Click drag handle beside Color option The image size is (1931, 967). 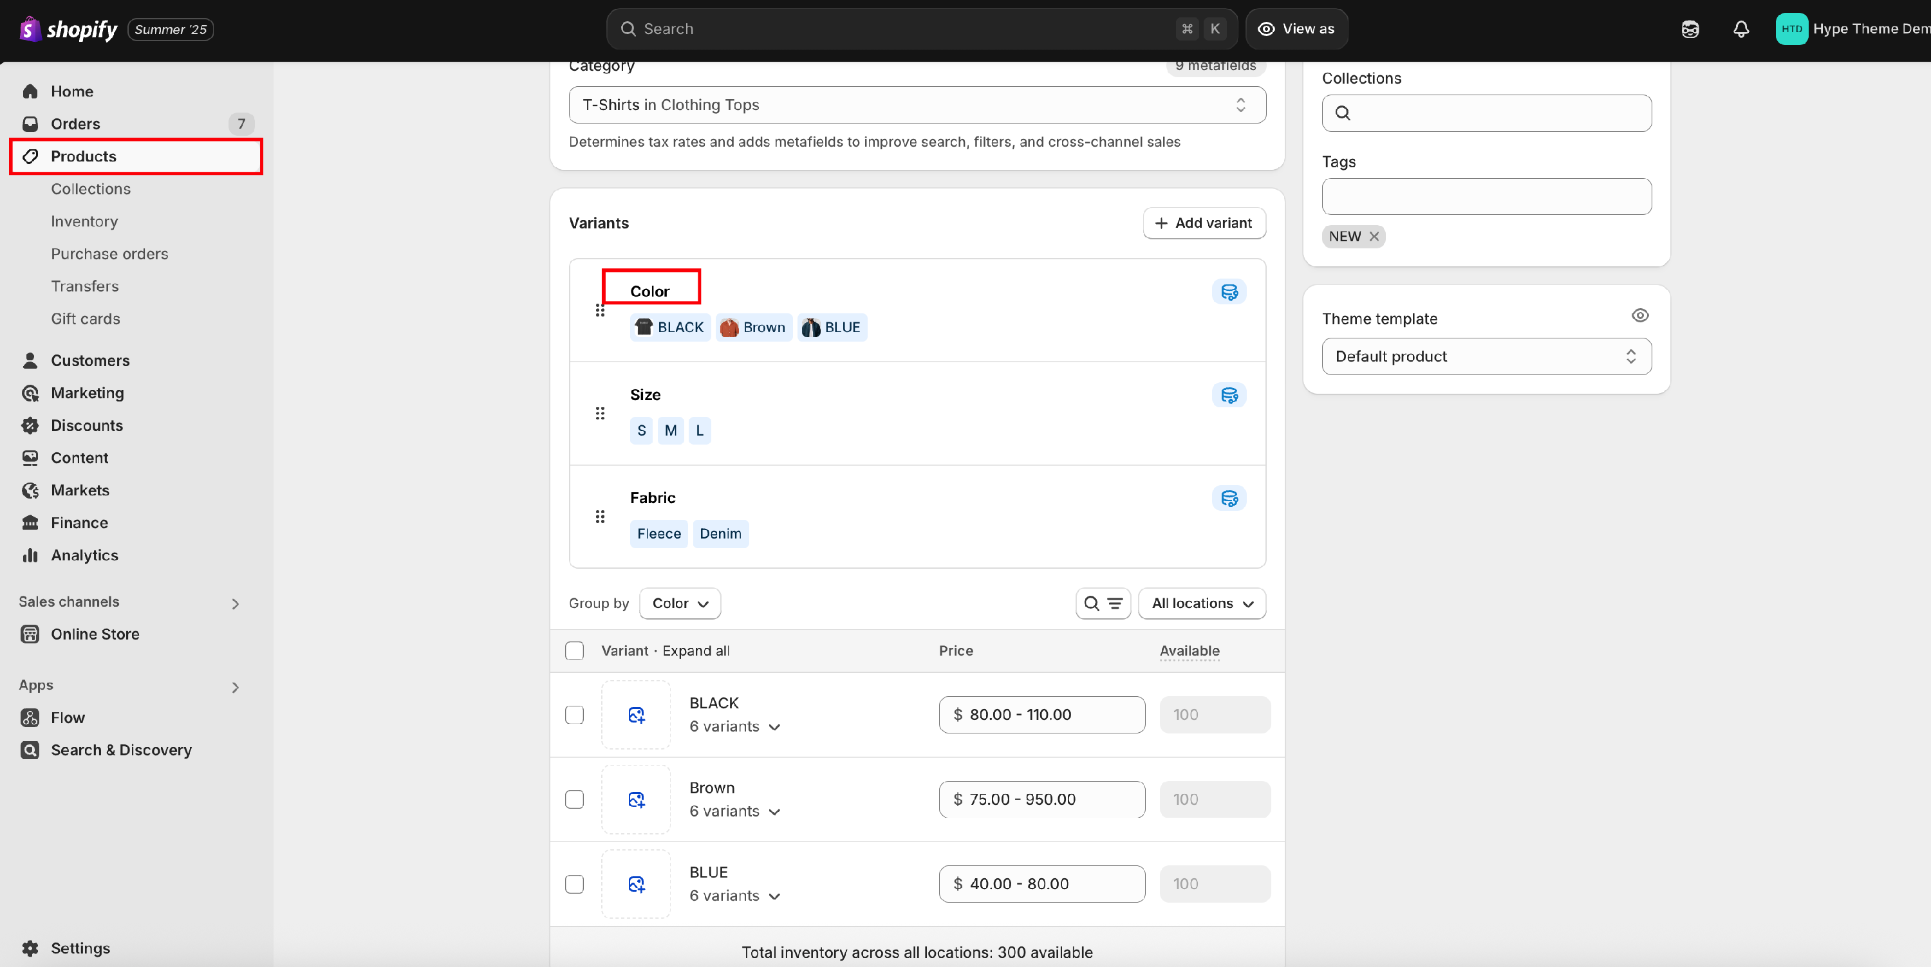pyautogui.click(x=600, y=310)
